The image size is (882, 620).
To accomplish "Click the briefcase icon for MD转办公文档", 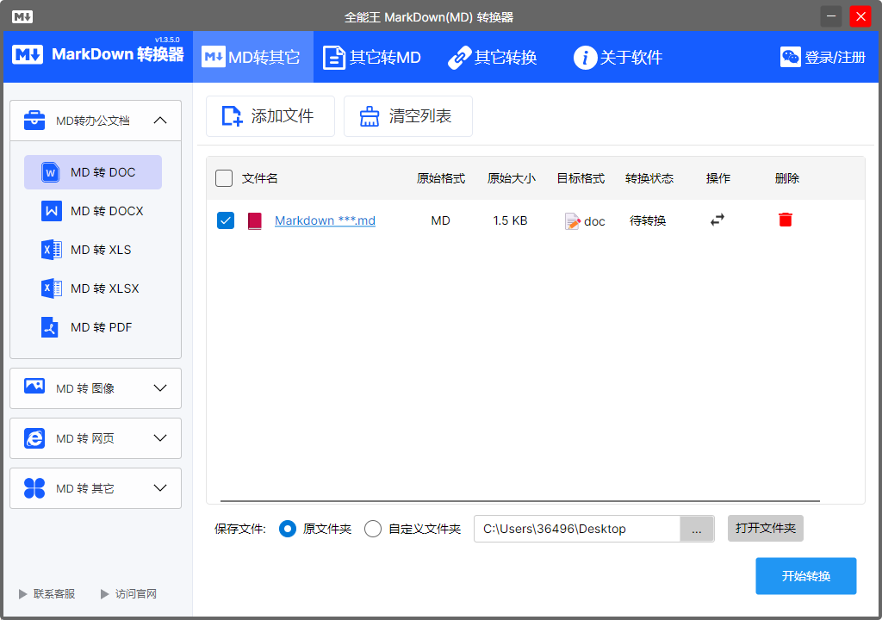I will tap(34, 120).
